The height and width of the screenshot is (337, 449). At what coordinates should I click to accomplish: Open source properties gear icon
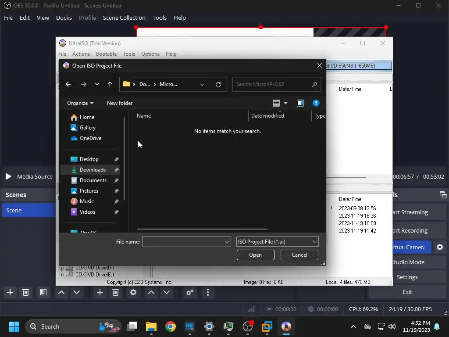(x=133, y=293)
